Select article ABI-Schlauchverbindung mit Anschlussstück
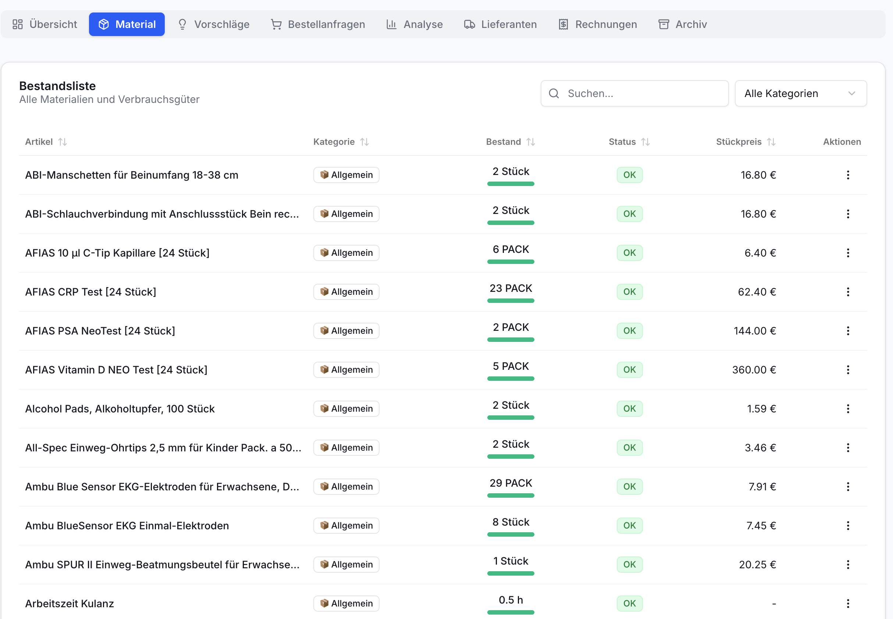Image resolution: width=893 pixels, height=619 pixels. 162,214
